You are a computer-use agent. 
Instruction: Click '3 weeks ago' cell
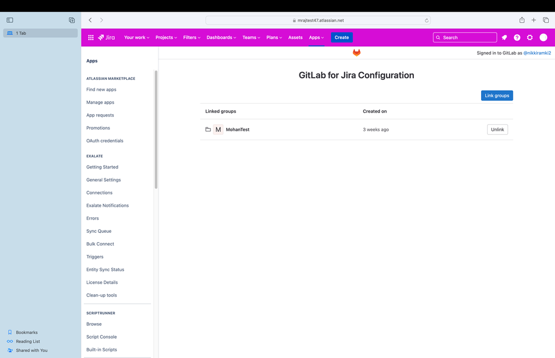click(x=376, y=130)
